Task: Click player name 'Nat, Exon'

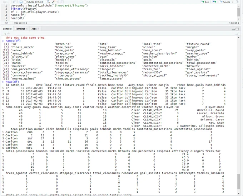Action: tap(216, 123)
